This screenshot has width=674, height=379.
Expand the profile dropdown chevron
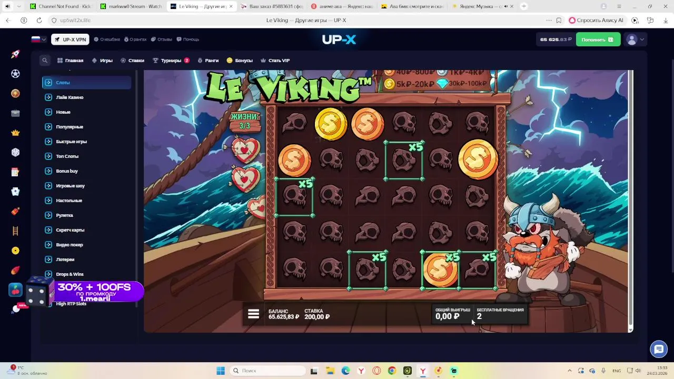[x=642, y=39]
